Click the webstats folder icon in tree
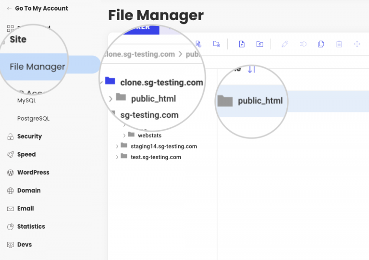 click(x=131, y=135)
